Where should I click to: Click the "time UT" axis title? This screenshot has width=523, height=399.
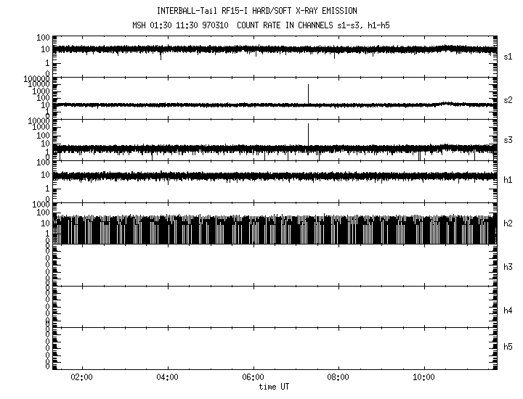(x=274, y=386)
